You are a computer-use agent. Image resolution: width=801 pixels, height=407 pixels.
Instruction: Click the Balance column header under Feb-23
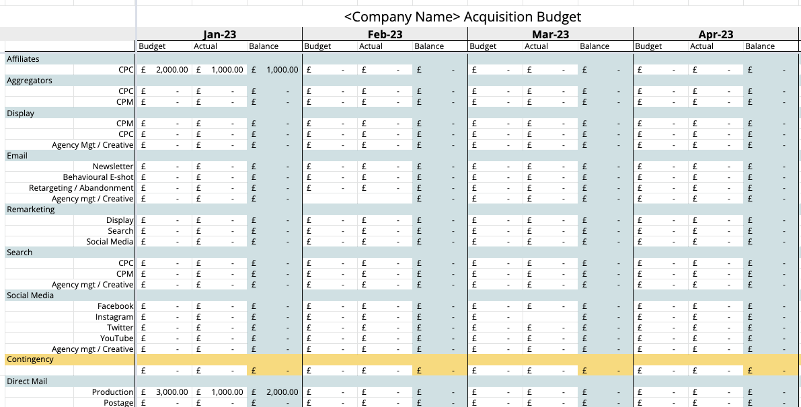[x=429, y=46]
